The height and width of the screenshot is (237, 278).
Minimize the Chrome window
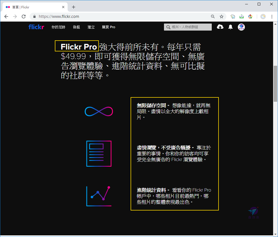click(247, 4)
